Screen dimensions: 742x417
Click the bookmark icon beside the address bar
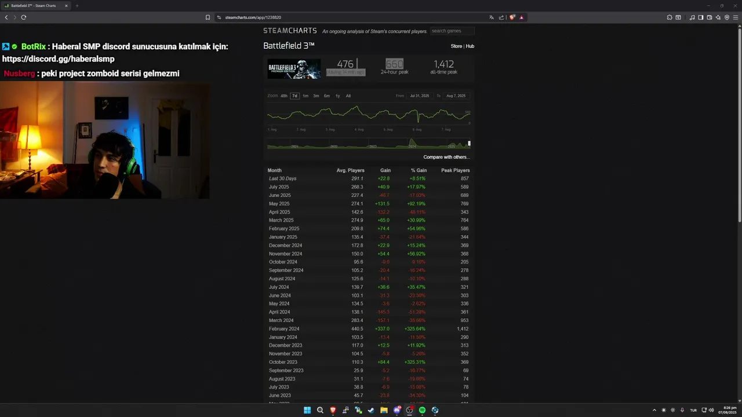[208, 17]
